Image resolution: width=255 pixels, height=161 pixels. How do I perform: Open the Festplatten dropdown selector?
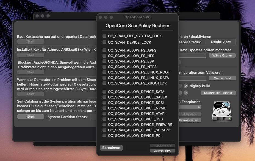pyautogui.click(x=190, y=107)
